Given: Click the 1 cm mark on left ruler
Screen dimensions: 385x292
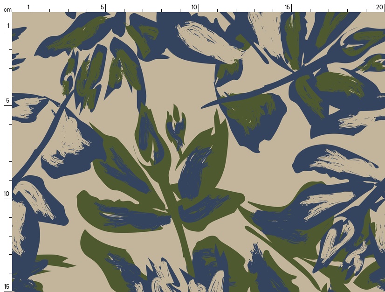Looking at the screenshot, I should coord(8,26).
